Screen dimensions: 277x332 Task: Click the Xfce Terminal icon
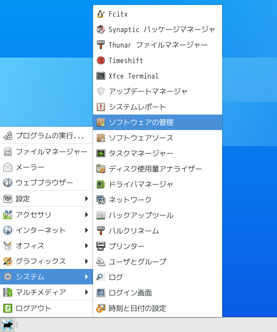(x=101, y=76)
